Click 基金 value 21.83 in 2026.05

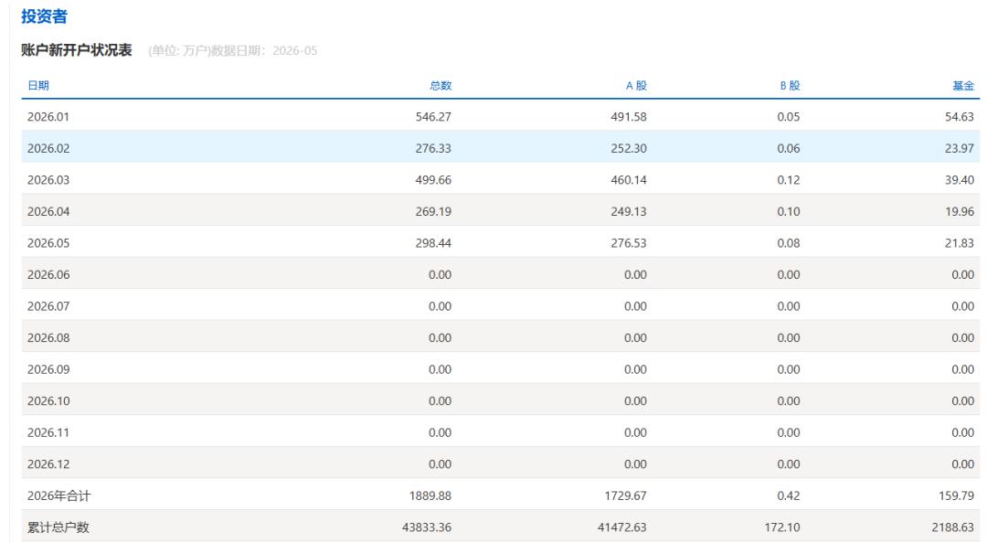tap(960, 243)
